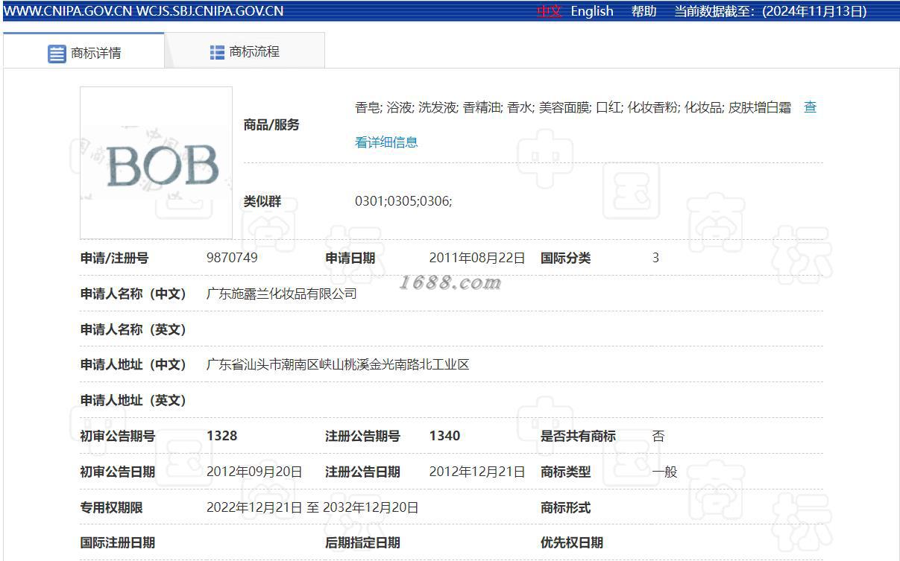The height and width of the screenshot is (561, 900).
Task: Click application date 2011年08月22日
Action: pos(477,258)
